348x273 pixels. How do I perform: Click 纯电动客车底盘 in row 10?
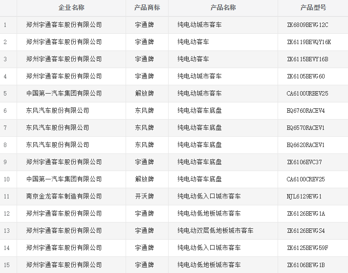click(x=199, y=179)
